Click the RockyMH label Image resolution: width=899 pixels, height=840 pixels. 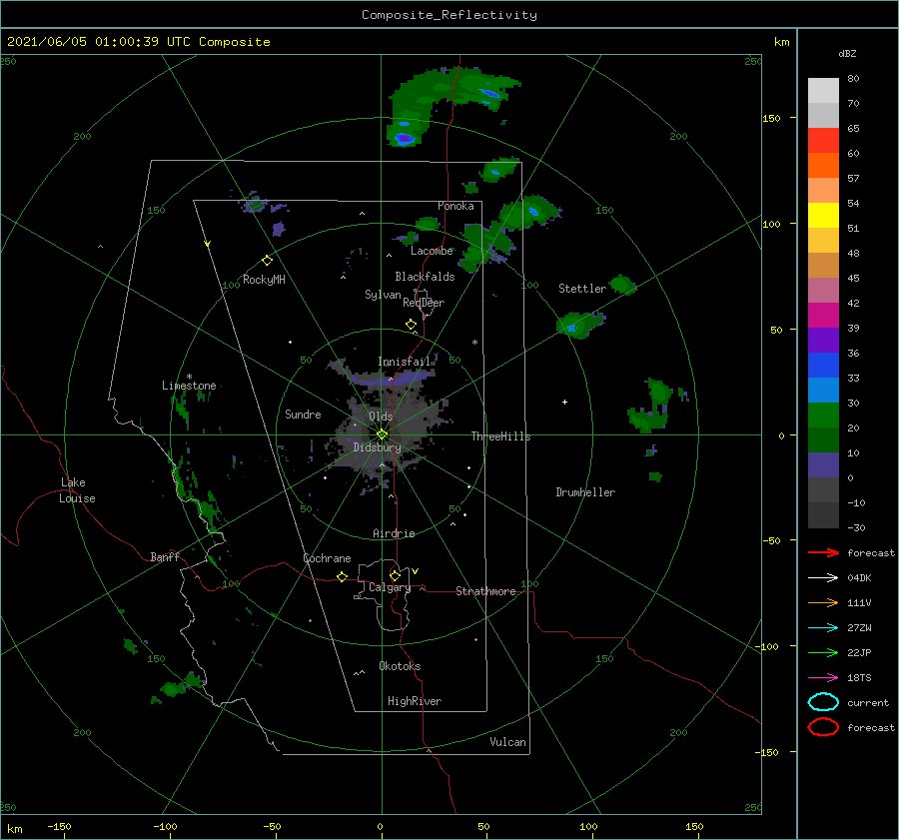click(x=264, y=280)
